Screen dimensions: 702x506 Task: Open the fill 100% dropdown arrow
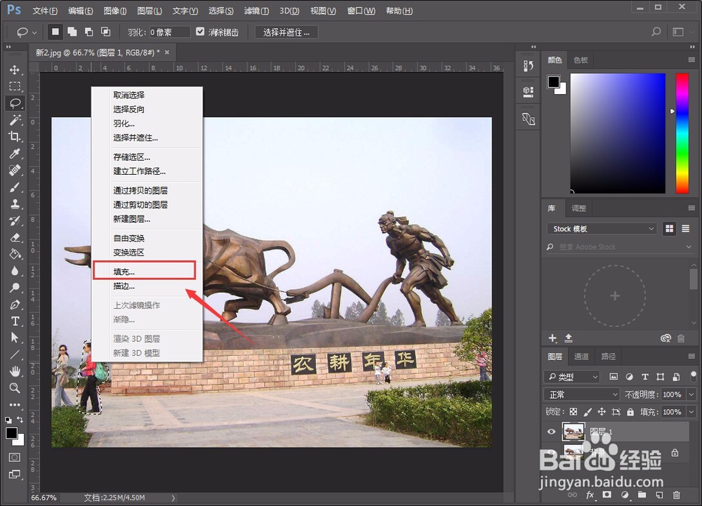pyautogui.click(x=691, y=411)
